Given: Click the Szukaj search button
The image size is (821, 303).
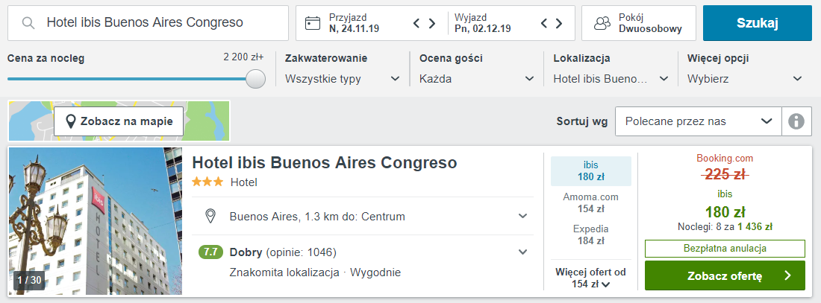Looking at the screenshot, I should pyautogui.click(x=757, y=23).
